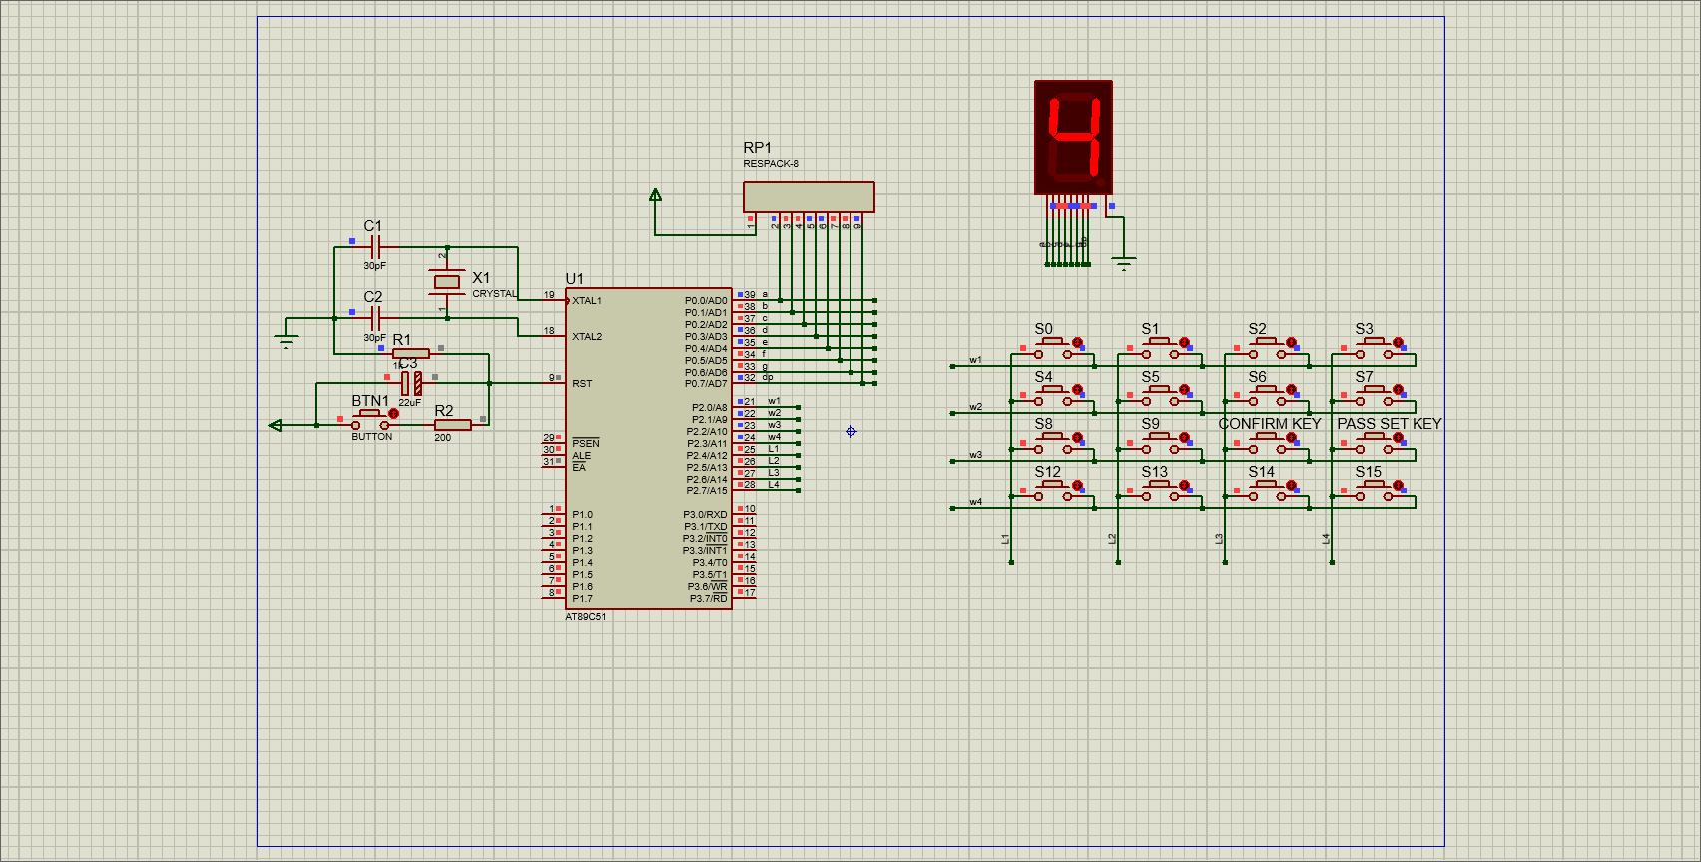
Task: Toggle the red latch dot on S5
Action: 1184,390
